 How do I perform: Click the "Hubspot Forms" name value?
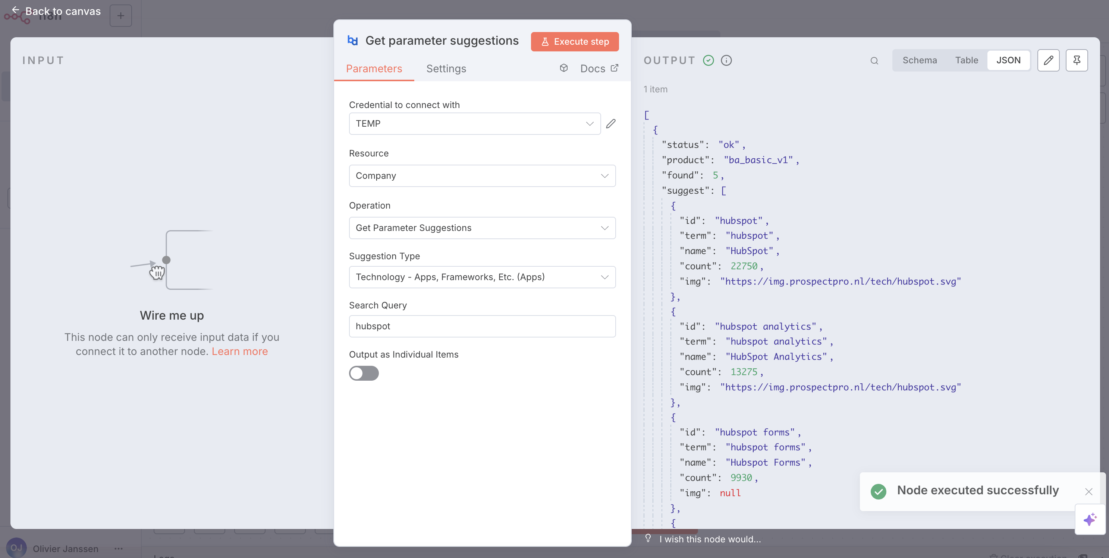coord(766,463)
